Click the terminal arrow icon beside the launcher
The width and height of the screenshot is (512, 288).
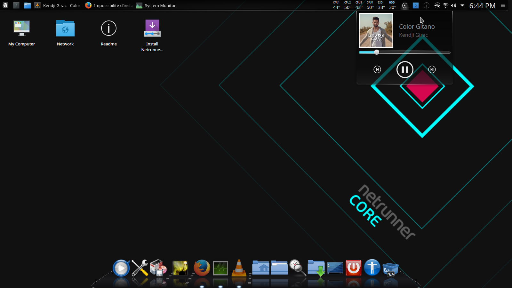tap(16, 5)
